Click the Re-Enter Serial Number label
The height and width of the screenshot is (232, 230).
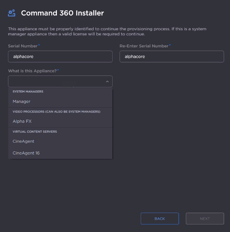(x=144, y=46)
